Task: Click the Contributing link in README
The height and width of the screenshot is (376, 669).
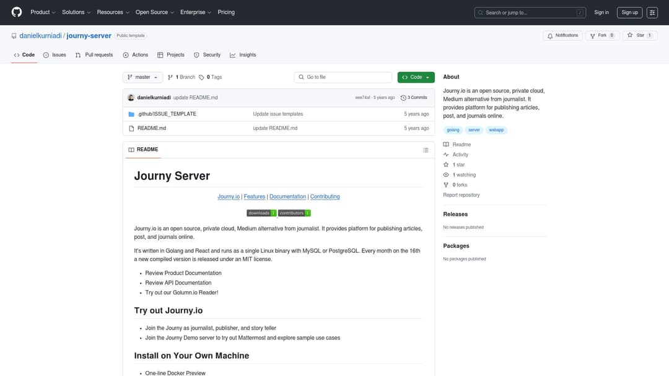Action: pyautogui.click(x=325, y=197)
